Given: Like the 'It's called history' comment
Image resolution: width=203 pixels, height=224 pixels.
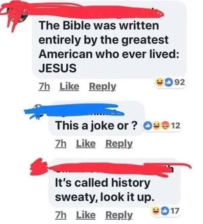Looking at the screenshot, I should coord(86,215).
